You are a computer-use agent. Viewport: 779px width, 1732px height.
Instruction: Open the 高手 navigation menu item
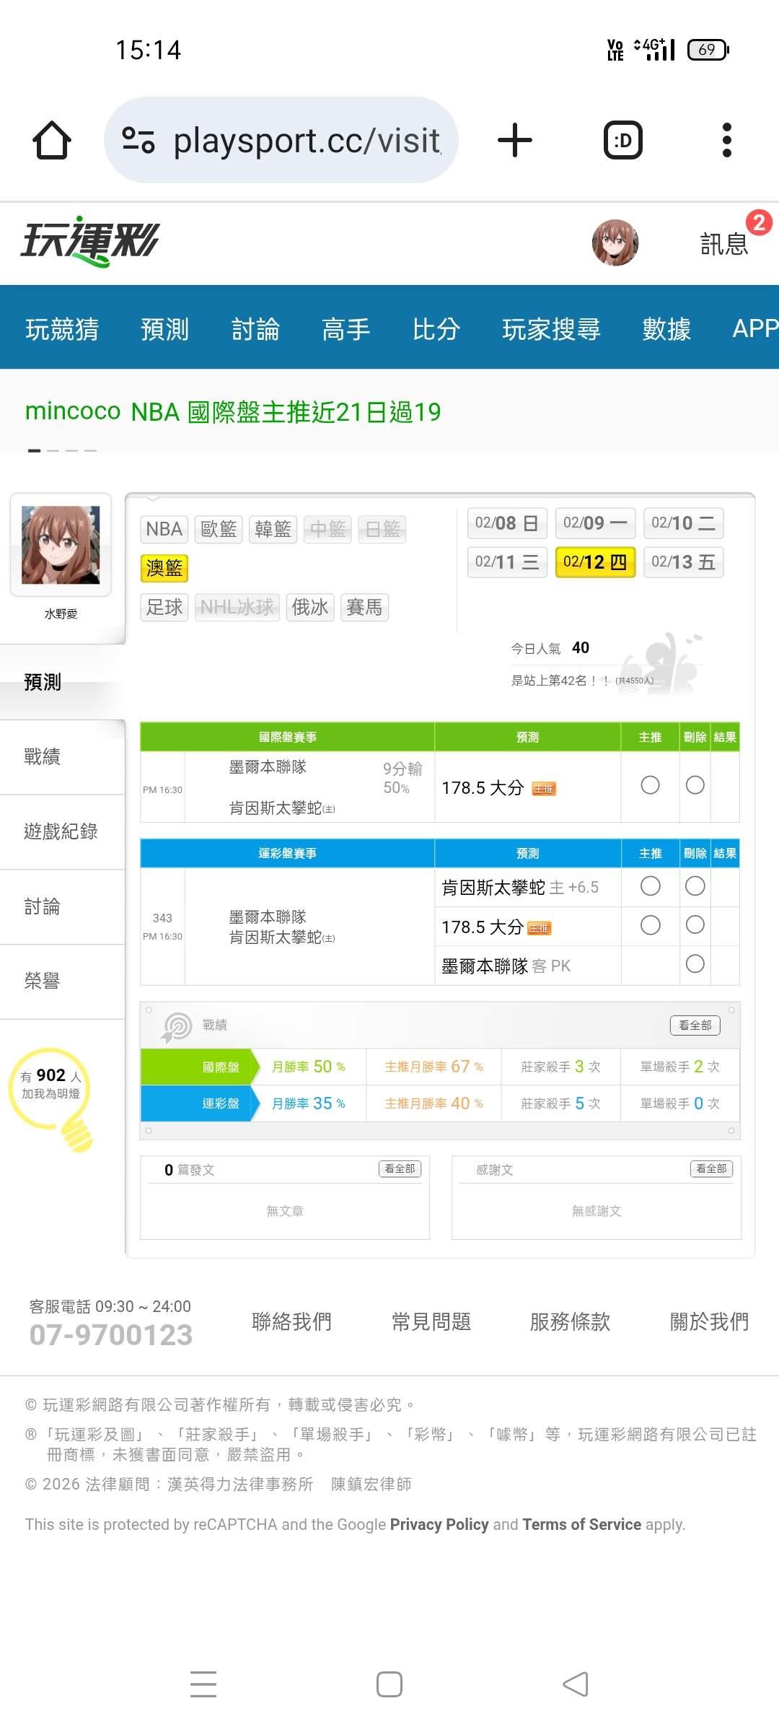pos(346,329)
